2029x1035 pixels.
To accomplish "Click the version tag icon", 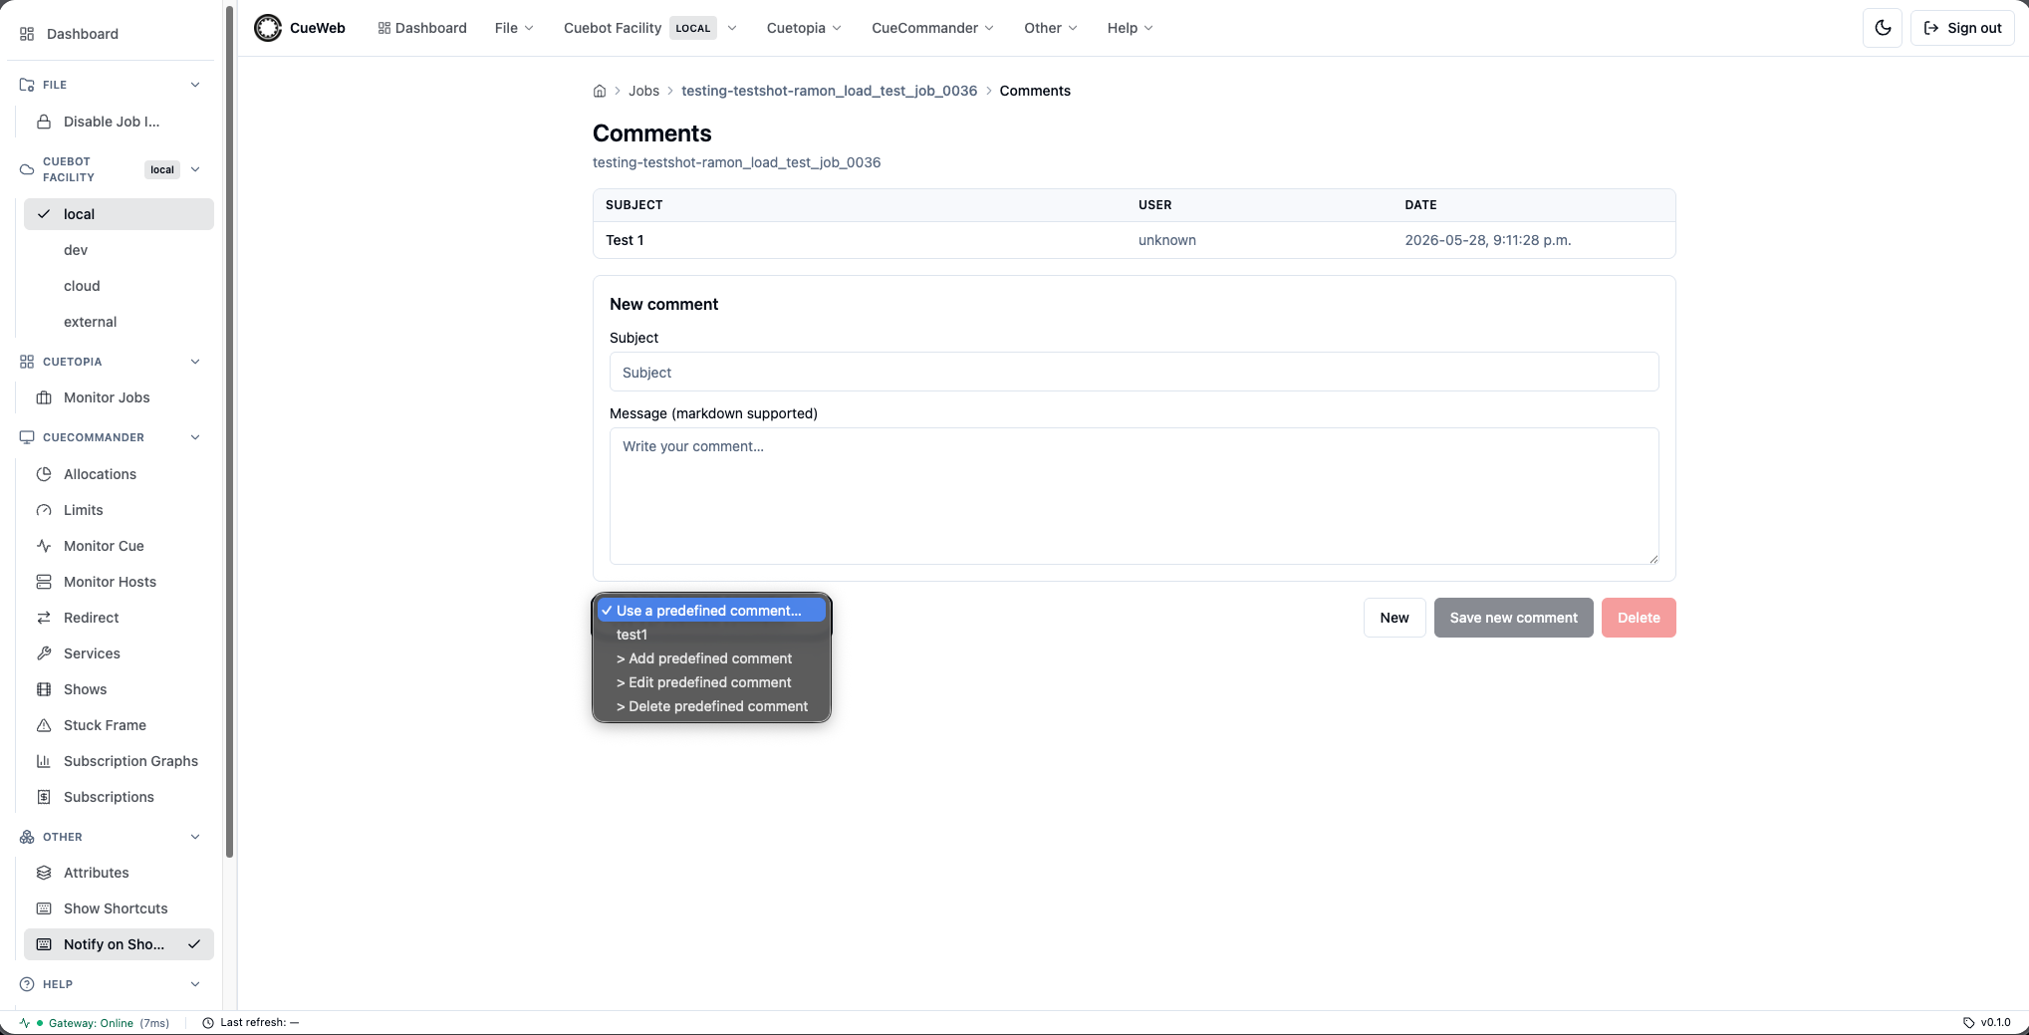I will tap(1968, 1023).
